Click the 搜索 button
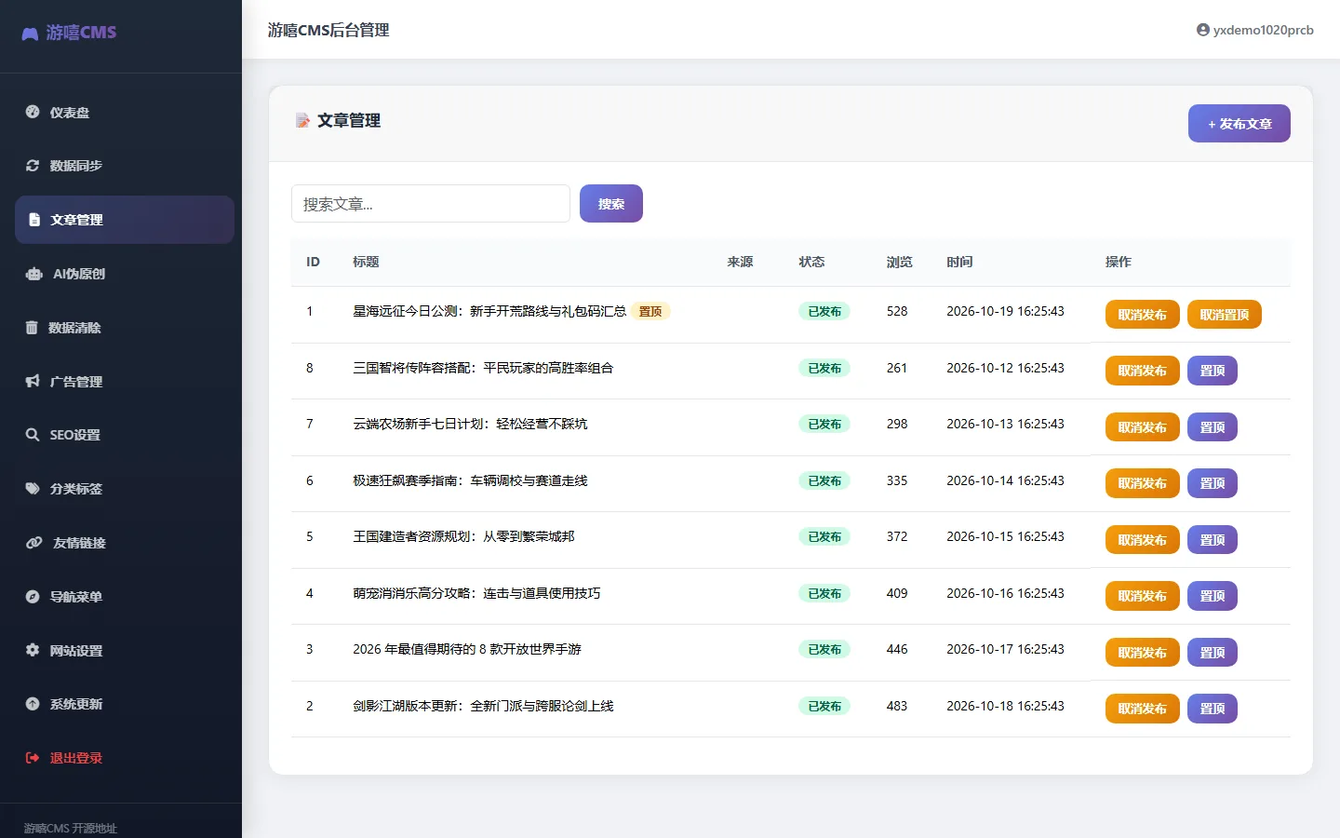Screen dimensions: 1340x838 click(x=611, y=204)
